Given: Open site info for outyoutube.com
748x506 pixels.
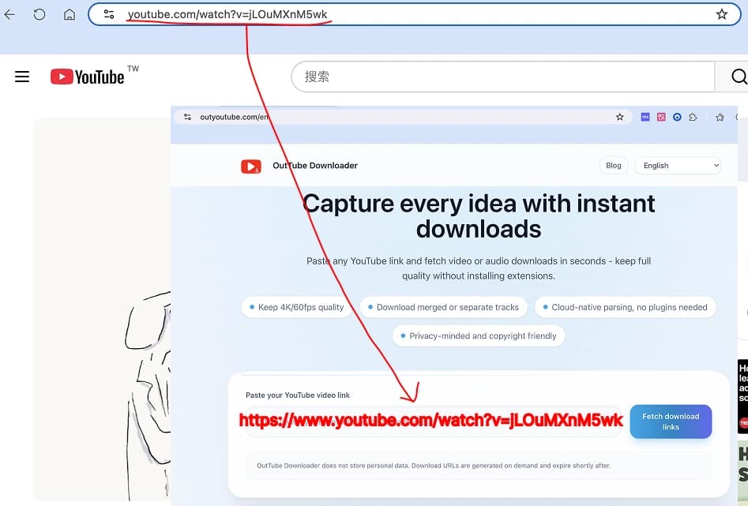Looking at the screenshot, I should 187,116.
